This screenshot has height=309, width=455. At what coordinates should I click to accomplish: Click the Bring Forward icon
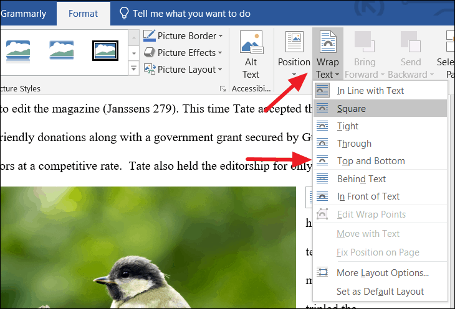[365, 42]
